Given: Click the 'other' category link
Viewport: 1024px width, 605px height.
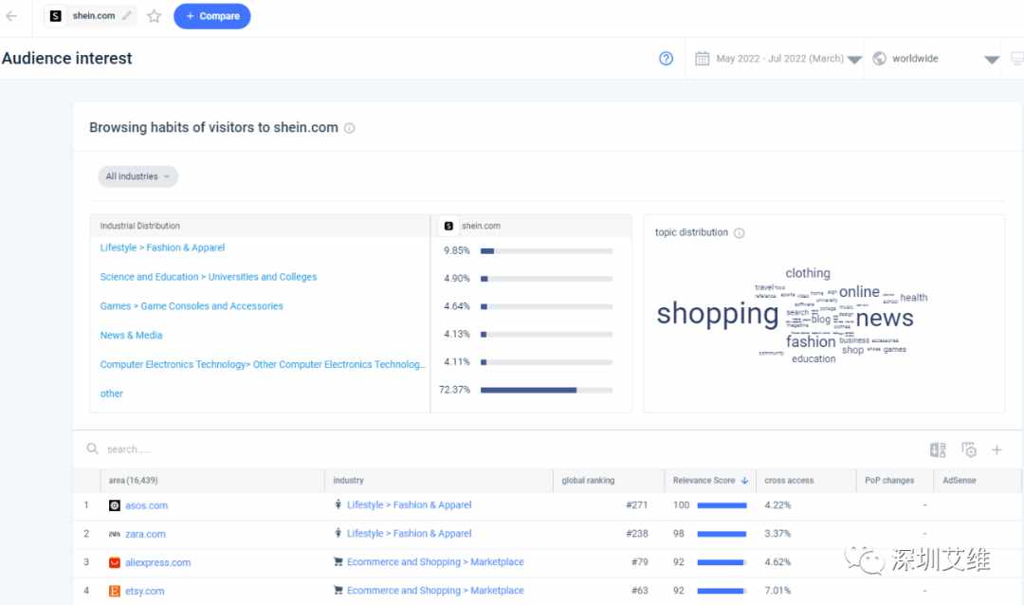Looking at the screenshot, I should [111, 394].
